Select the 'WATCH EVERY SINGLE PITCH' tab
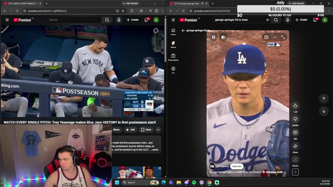This screenshot has width=333, height=187. coord(23,3)
